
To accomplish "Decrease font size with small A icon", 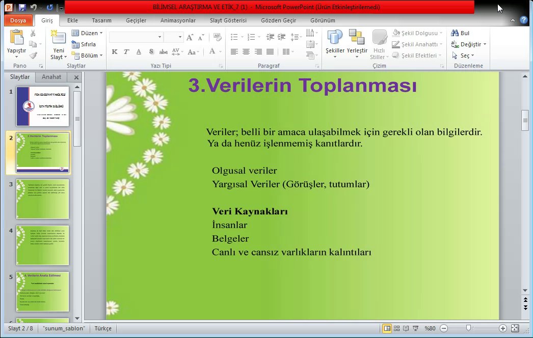I will [x=201, y=37].
